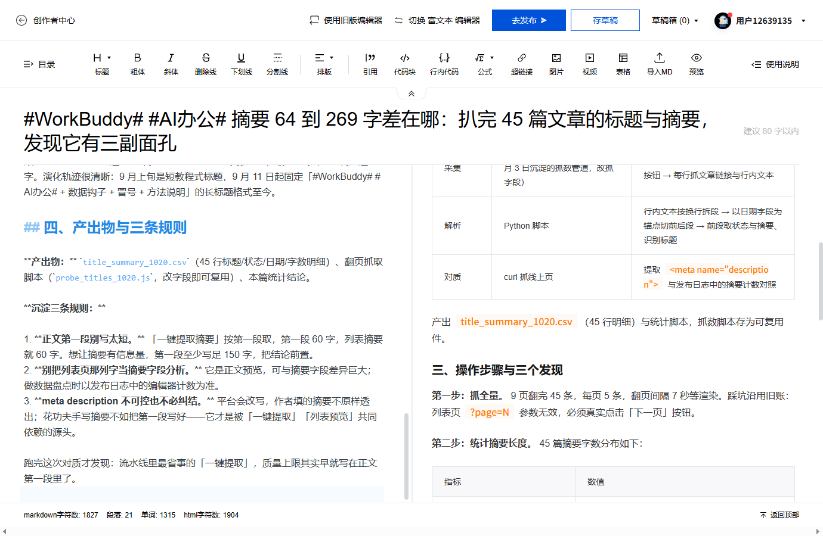Viewport: 823px width, 536px height.
Task: Insert a table (表格)
Action: 623,64
